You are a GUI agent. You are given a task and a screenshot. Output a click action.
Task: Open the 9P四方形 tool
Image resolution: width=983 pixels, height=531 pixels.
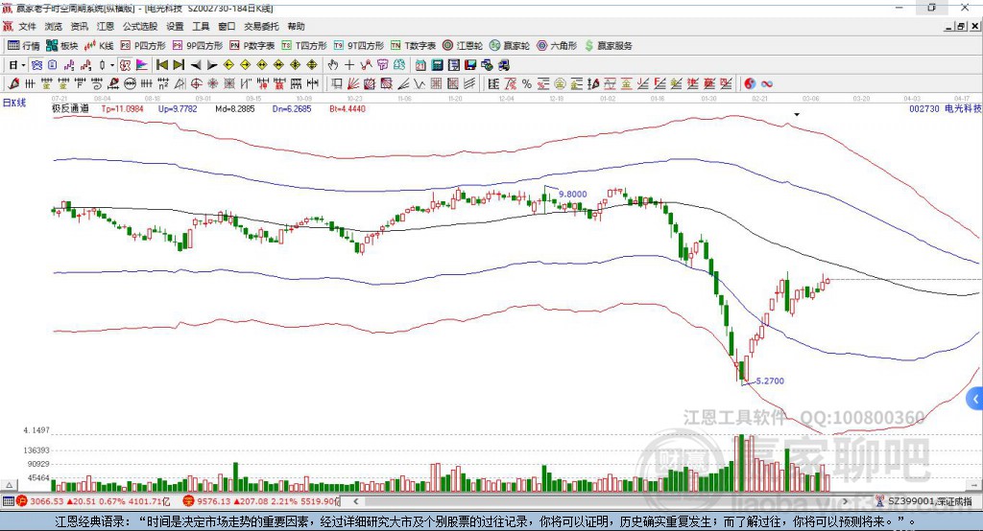(198, 46)
